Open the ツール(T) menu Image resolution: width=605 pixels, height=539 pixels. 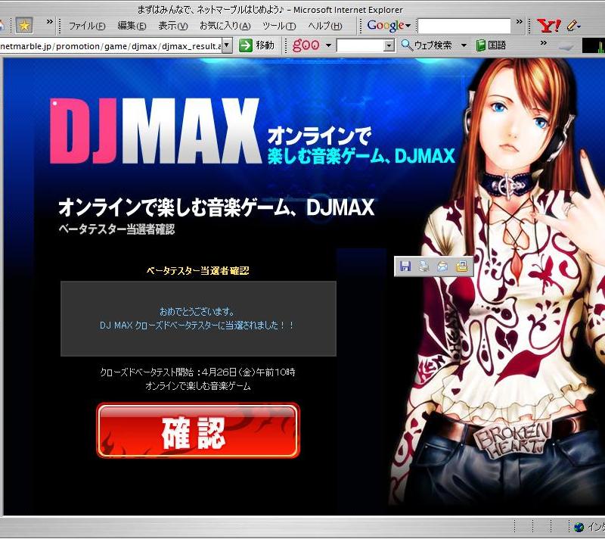coord(279,26)
